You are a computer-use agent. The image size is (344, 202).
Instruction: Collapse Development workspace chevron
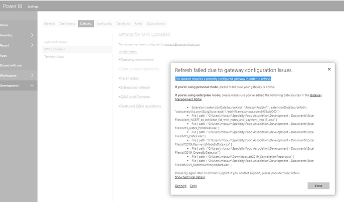pos(32,86)
